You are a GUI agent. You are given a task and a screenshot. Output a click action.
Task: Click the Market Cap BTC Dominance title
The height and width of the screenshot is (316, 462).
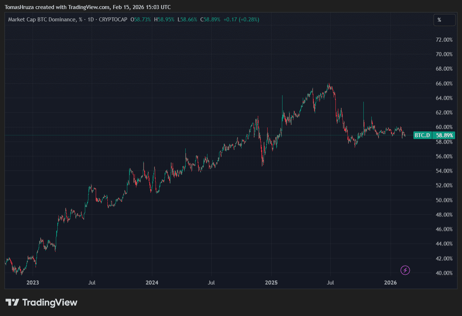click(43, 20)
